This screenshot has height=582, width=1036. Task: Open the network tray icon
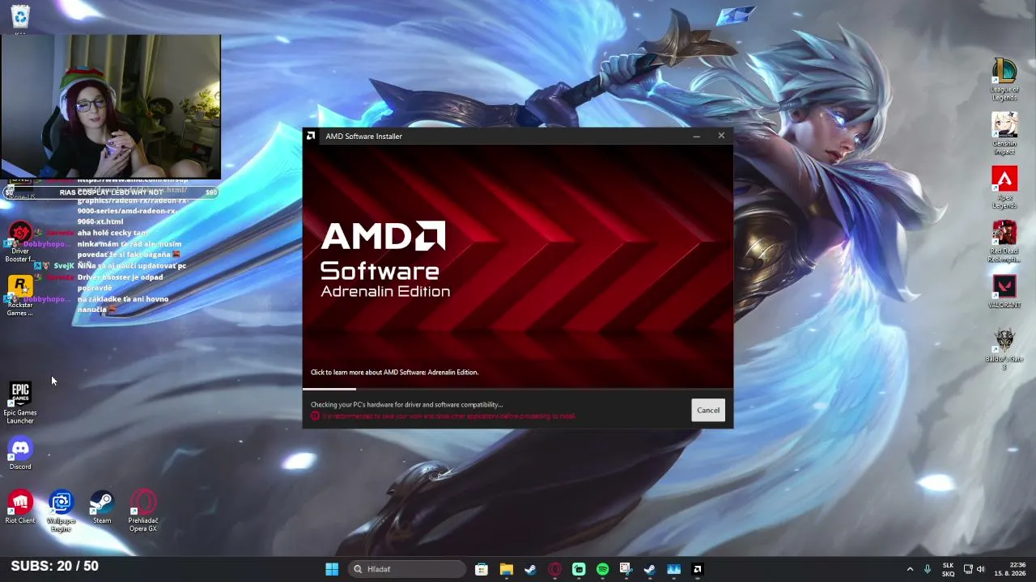[x=968, y=569]
